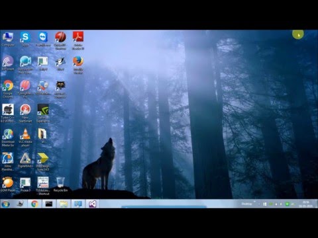Image resolution: width=318 pixels, height=238 pixels.
Task: Open the Typing Master Pro desktop shortcut
Action: (x=25, y=89)
